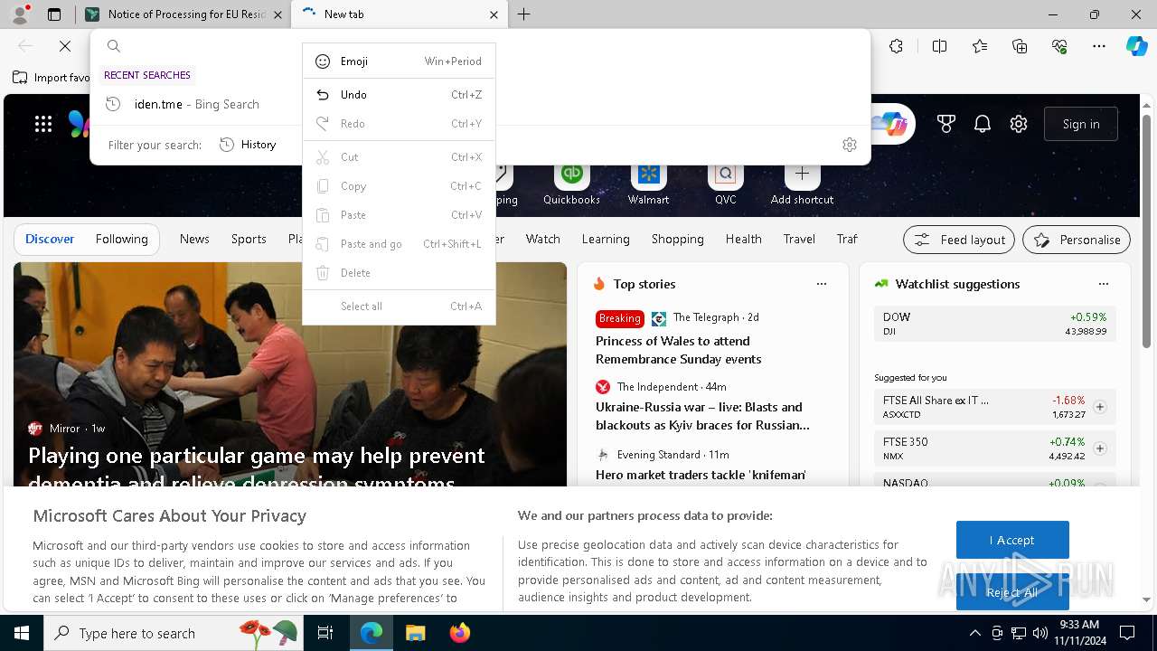The image size is (1157, 651).
Task: Open the Health category
Action: [744, 239]
